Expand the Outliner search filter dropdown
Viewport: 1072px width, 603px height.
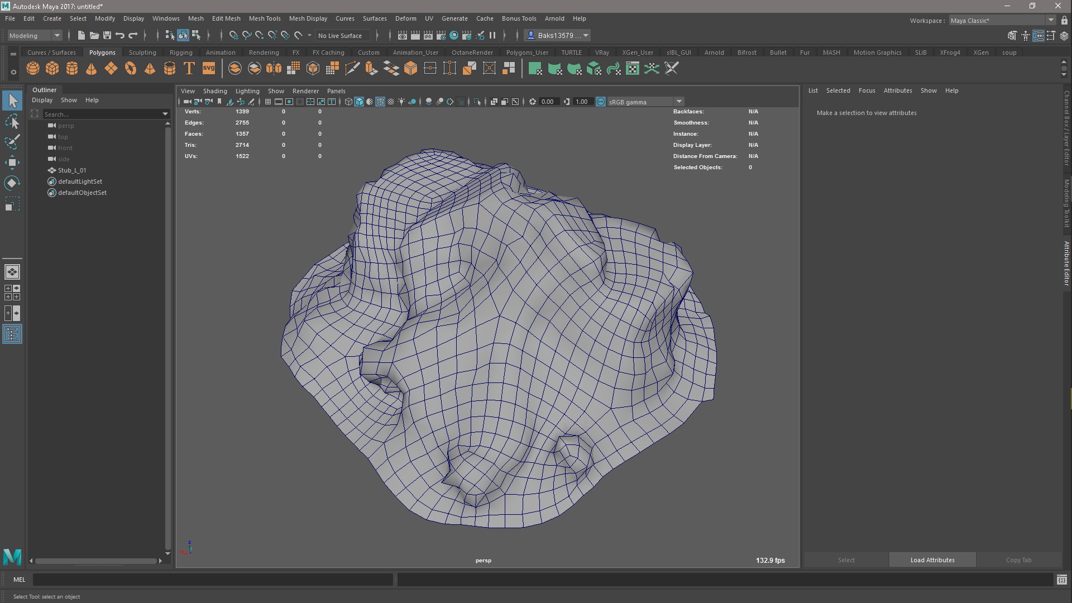point(165,114)
